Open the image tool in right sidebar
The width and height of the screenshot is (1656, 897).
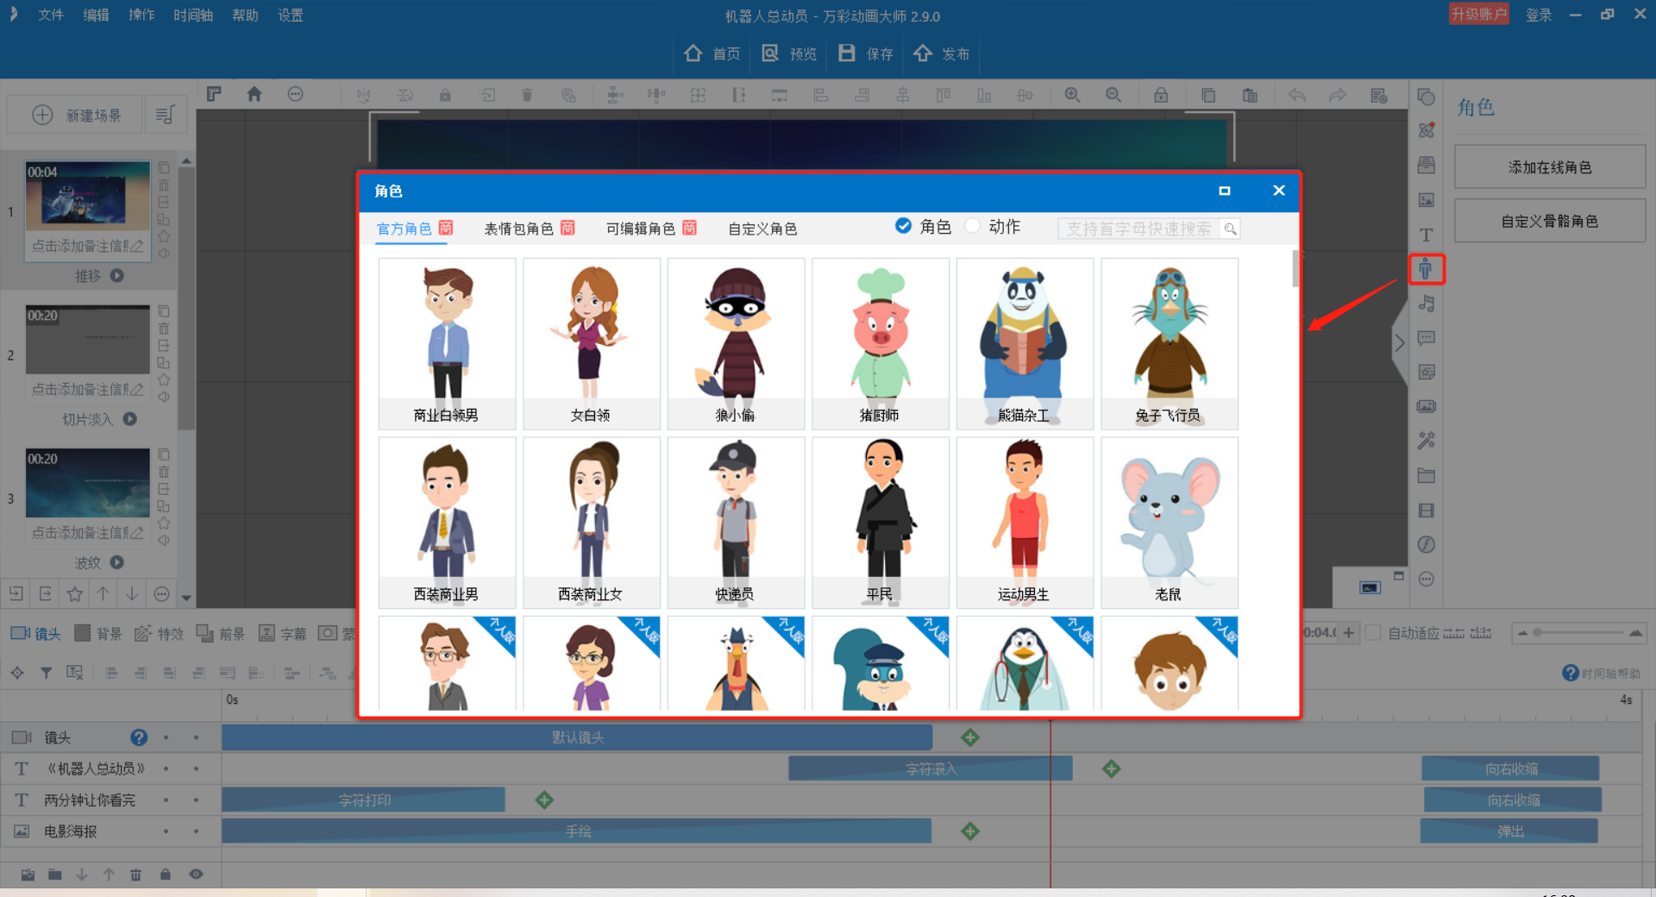click(x=1426, y=200)
